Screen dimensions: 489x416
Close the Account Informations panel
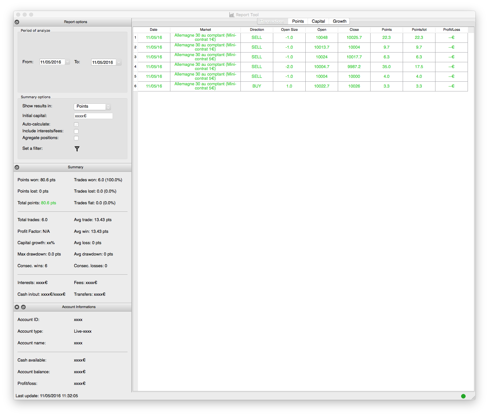pyautogui.click(x=17, y=307)
